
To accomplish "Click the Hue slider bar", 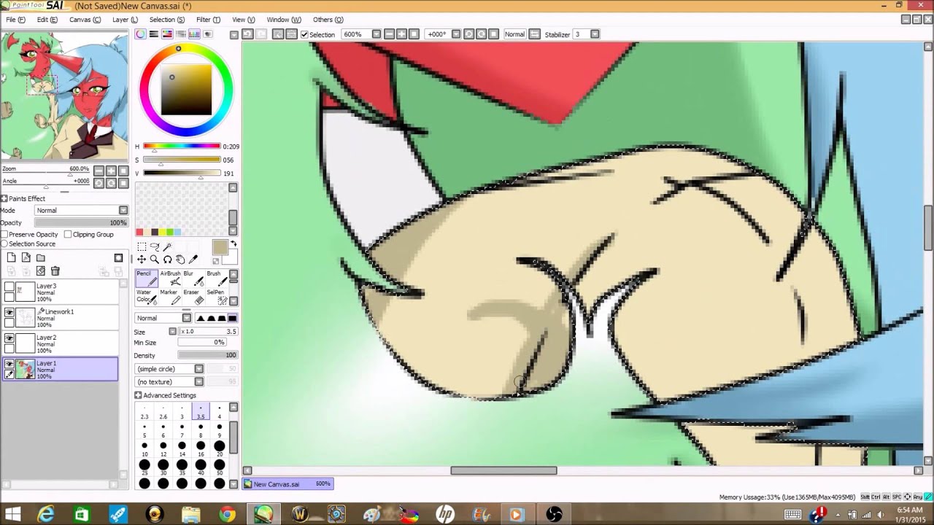I will 182,147.
